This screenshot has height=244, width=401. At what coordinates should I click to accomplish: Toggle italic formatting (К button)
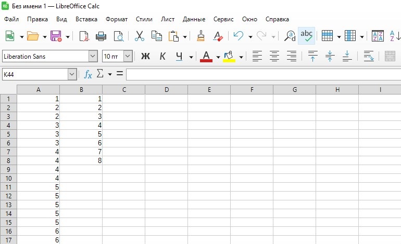coord(162,56)
